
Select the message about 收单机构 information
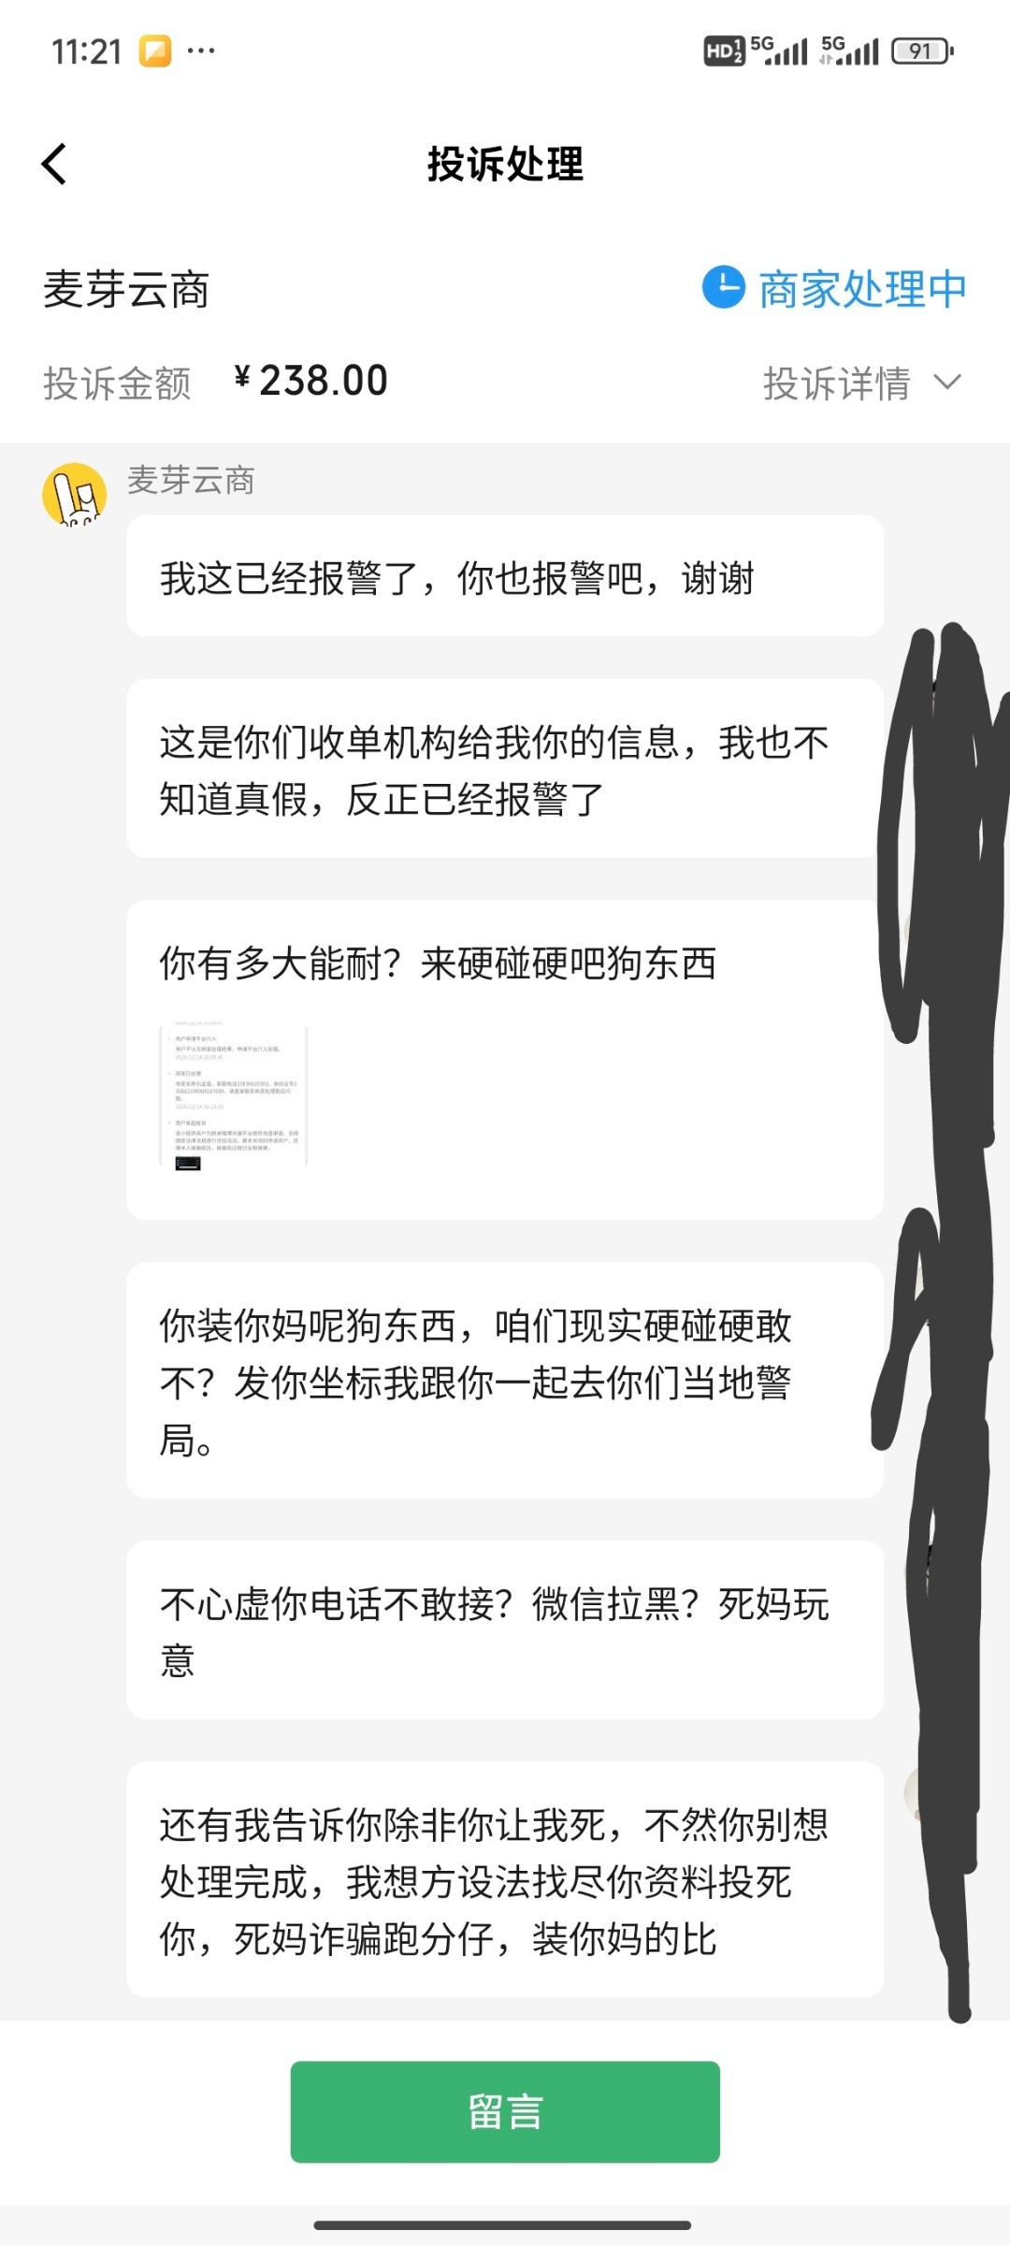tap(505, 769)
